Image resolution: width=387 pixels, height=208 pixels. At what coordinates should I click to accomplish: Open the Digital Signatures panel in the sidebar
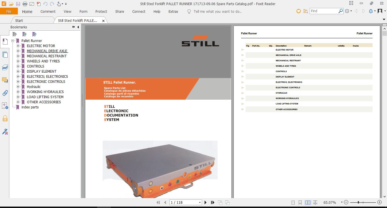5,106
